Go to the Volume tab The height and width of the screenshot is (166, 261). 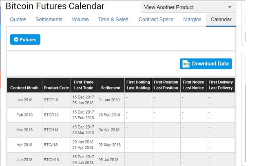pyautogui.click(x=80, y=20)
